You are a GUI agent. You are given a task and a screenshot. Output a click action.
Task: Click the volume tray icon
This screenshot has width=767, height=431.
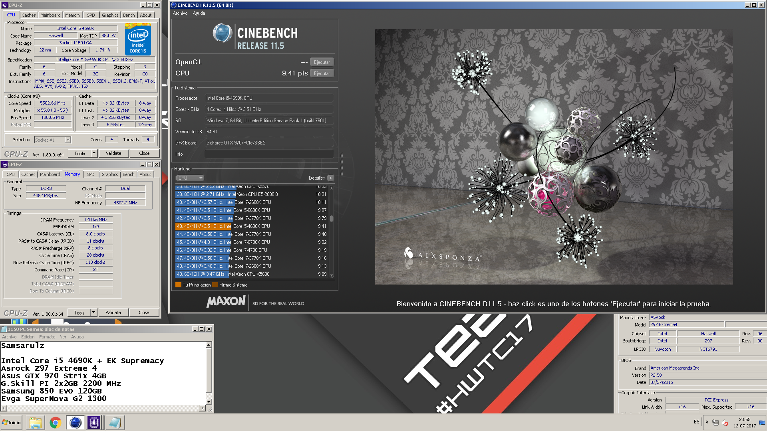click(x=725, y=423)
